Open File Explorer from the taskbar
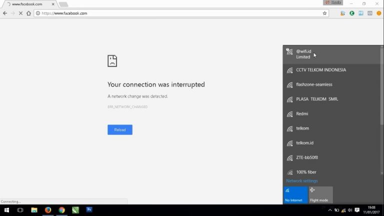The height and width of the screenshot is (216, 384). (x=34, y=210)
